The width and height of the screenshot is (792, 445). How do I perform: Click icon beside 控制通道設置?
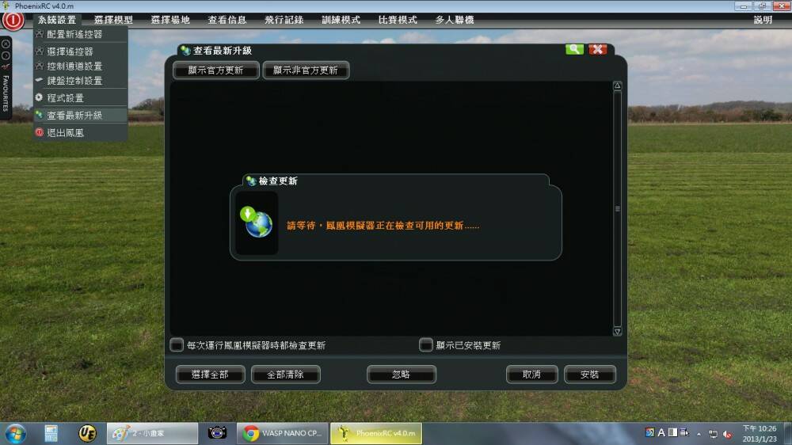40,66
